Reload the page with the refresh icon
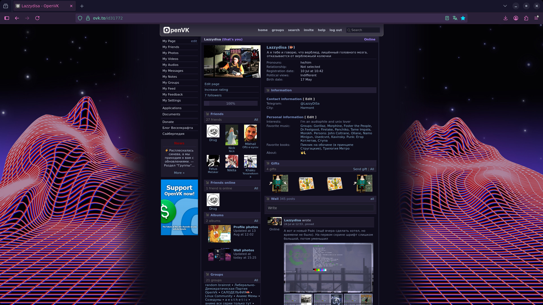The height and width of the screenshot is (305, 543). pyautogui.click(x=37, y=18)
